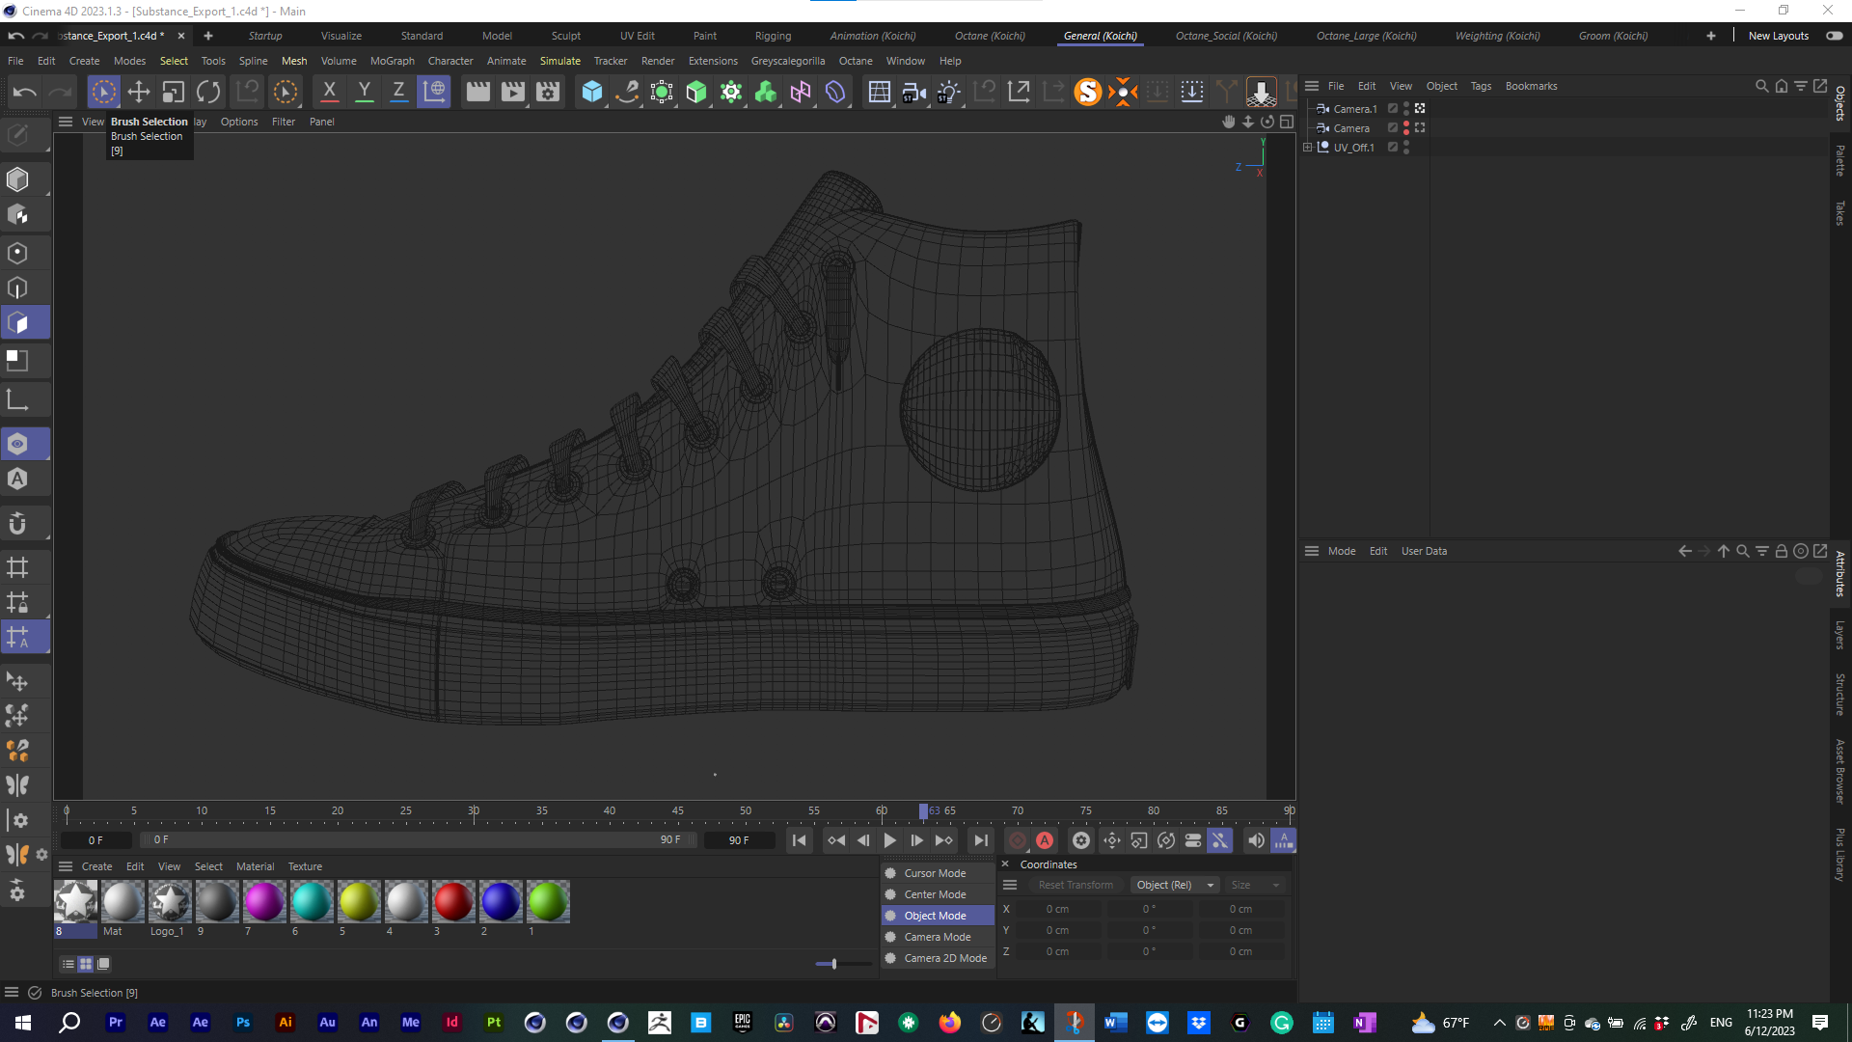Click the Substance Designer icon in the toolbar
This screenshot has height=1042, width=1852.
[1087, 91]
